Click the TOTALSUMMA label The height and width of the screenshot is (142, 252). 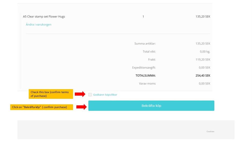coord(146,76)
